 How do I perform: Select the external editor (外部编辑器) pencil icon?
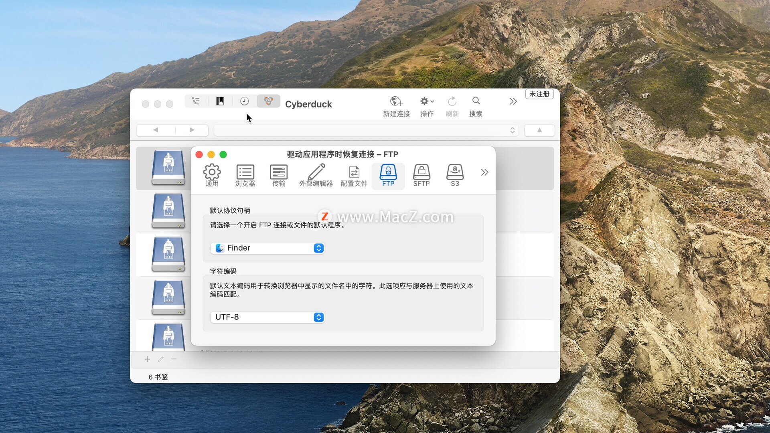[x=316, y=172]
